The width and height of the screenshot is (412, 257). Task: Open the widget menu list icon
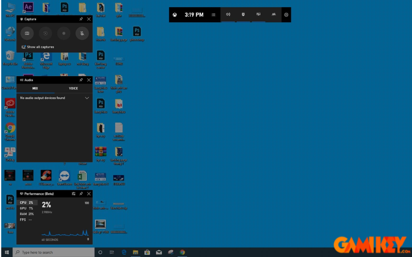pyautogui.click(x=213, y=15)
